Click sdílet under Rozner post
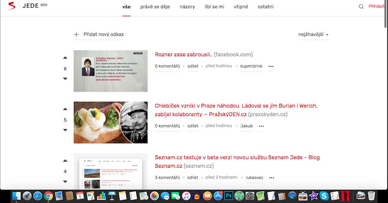 (x=193, y=66)
